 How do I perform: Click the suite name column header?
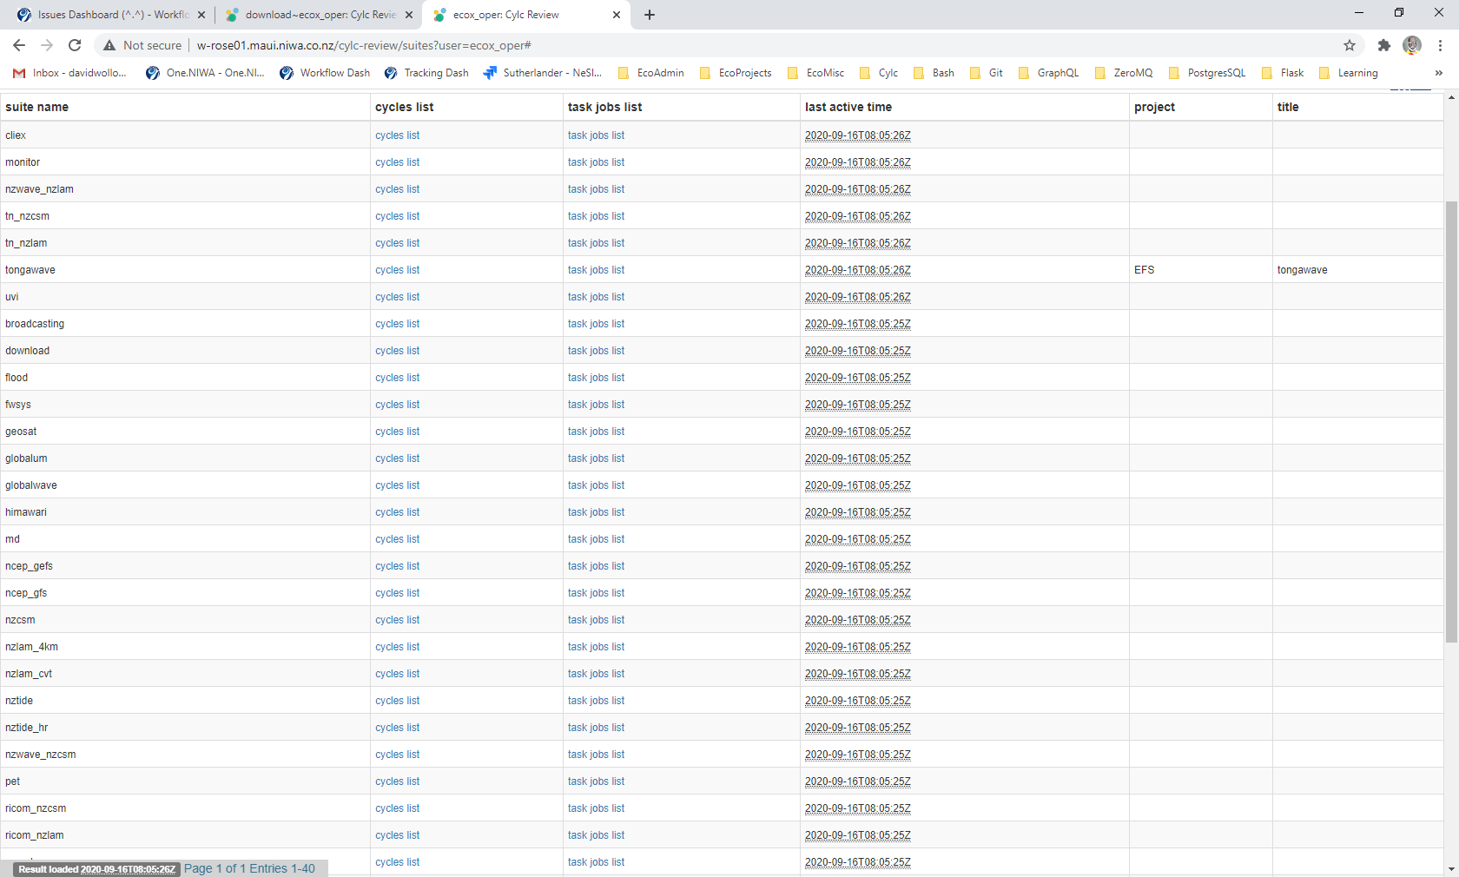coord(36,107)
